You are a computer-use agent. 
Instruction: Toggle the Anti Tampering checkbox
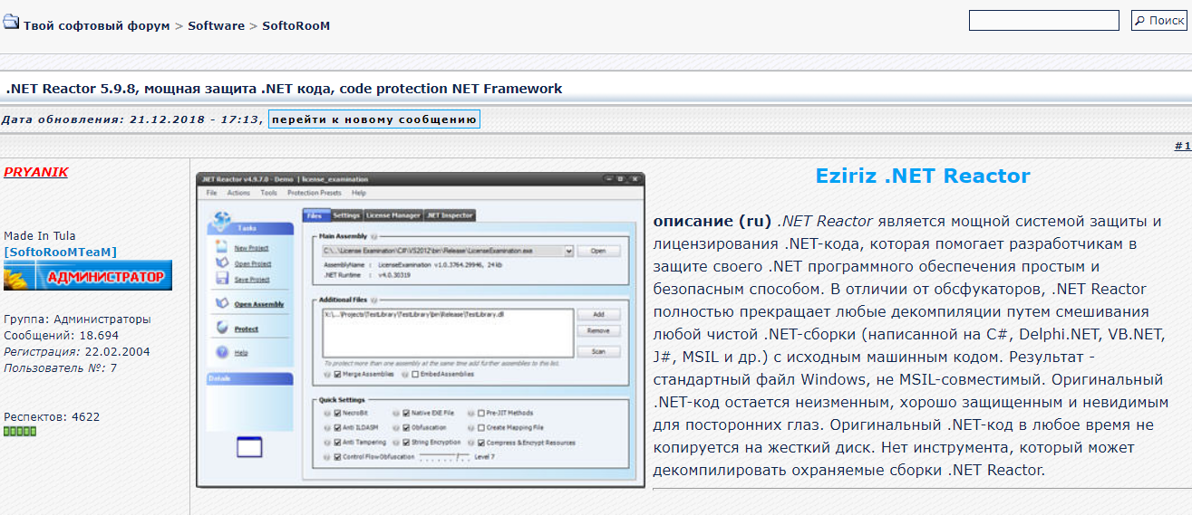pos(337,443)
